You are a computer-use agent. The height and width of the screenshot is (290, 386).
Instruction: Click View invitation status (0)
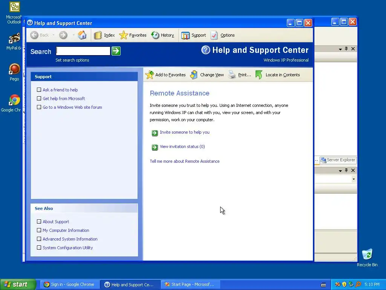tap(182, 147)
